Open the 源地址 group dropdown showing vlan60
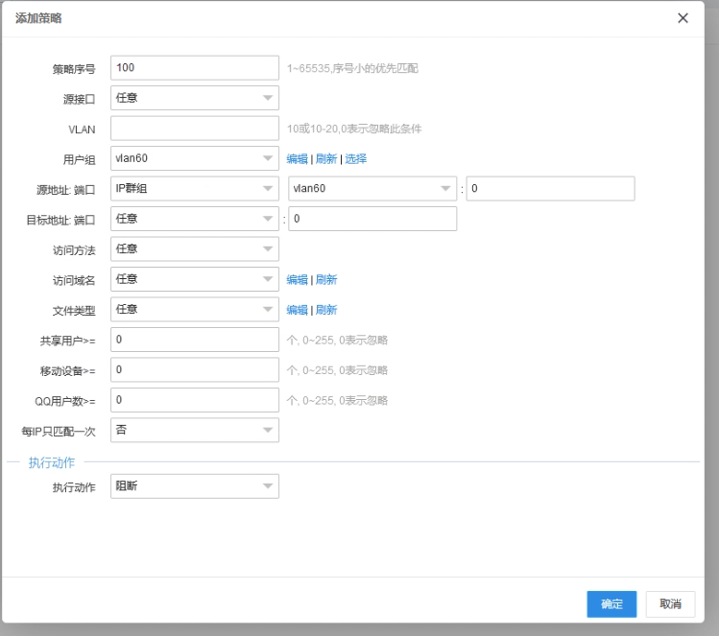 372,189
